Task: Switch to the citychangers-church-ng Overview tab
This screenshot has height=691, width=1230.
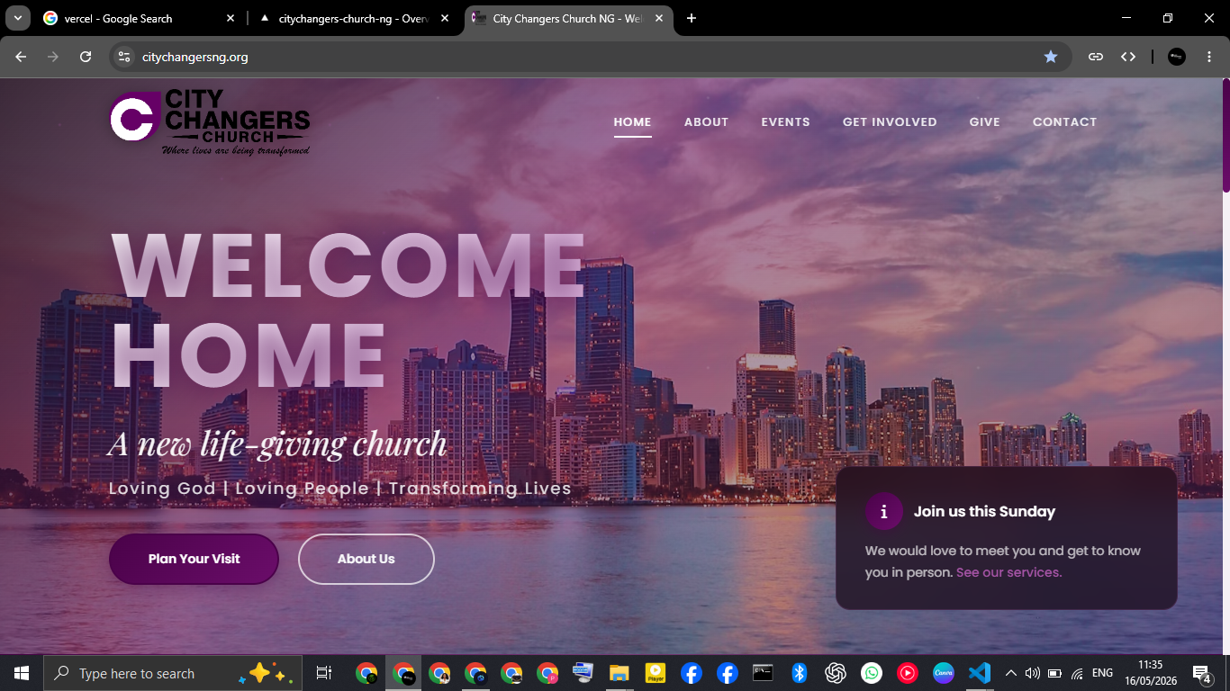Action: coord(357,18)
